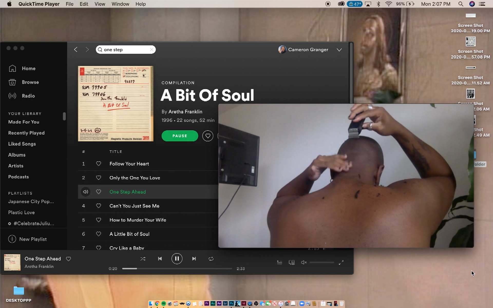This screenshot has width=493, height=308.
Task: Click the Spotify volume slider
Action: 322,262
